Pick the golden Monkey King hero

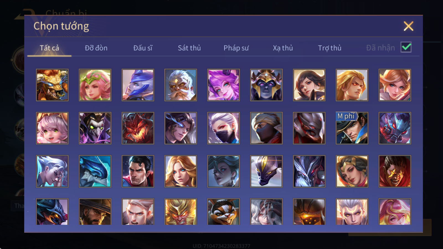[x=181, y=211]
